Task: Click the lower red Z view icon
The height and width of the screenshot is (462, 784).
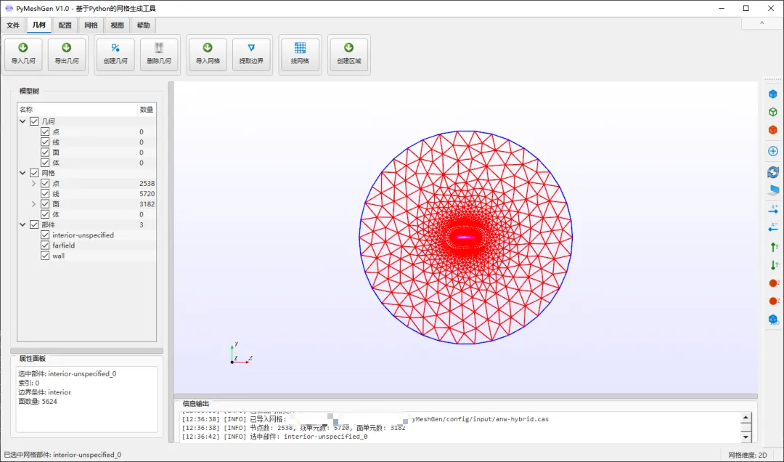Action: [773, 301]
